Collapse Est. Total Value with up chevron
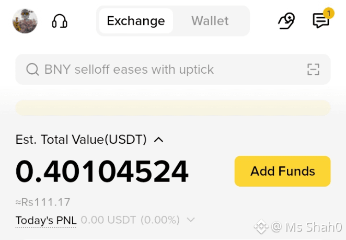Image resolution: width=346 pixels, height=240 pixels. (x=159, y=140)
